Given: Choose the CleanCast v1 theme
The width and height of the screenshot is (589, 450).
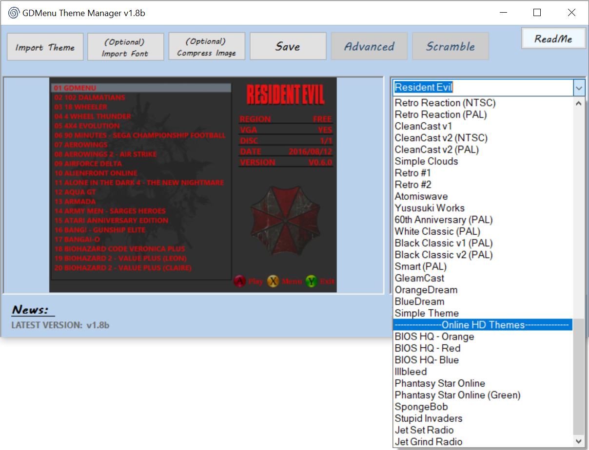Looking at the screenshot, I should (x=483, y=126).
